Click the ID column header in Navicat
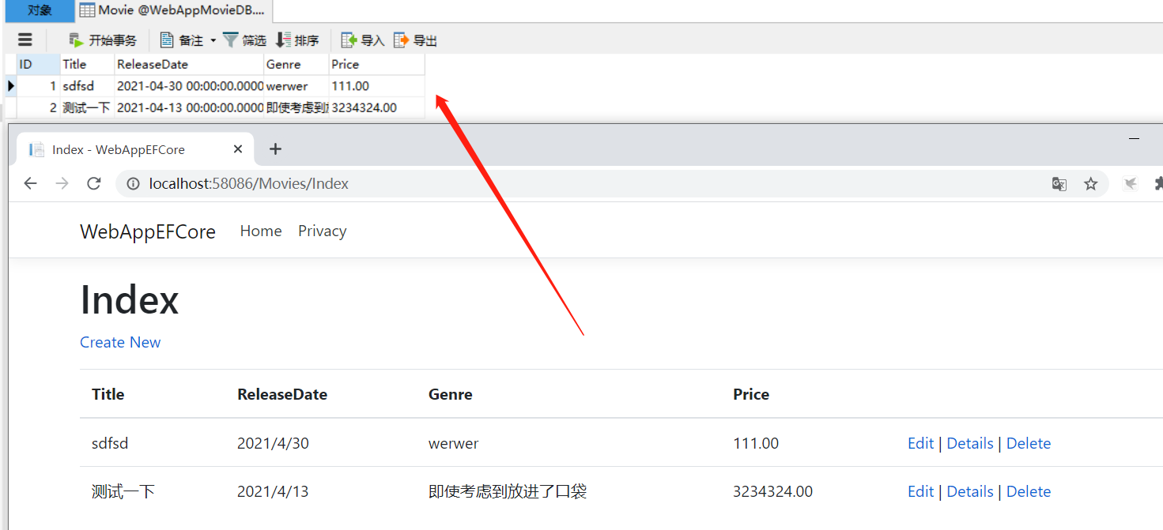The width and height of the screenshot is (1163, 530). coord(38,64)
